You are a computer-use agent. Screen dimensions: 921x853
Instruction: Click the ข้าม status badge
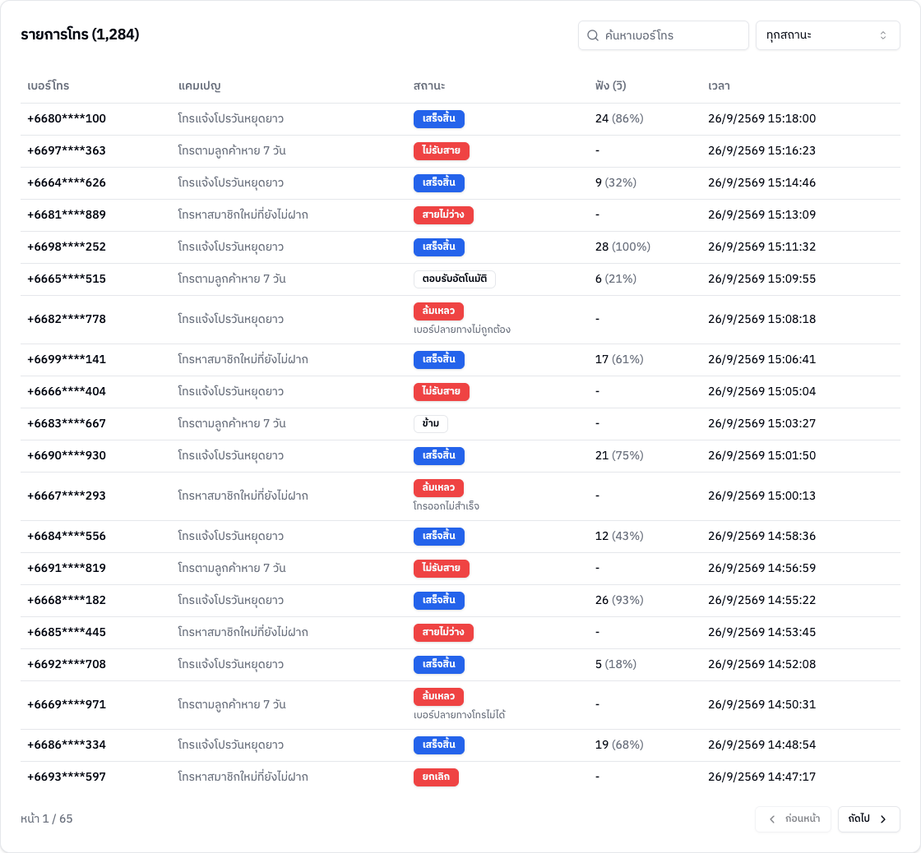(x=431, y=424)
